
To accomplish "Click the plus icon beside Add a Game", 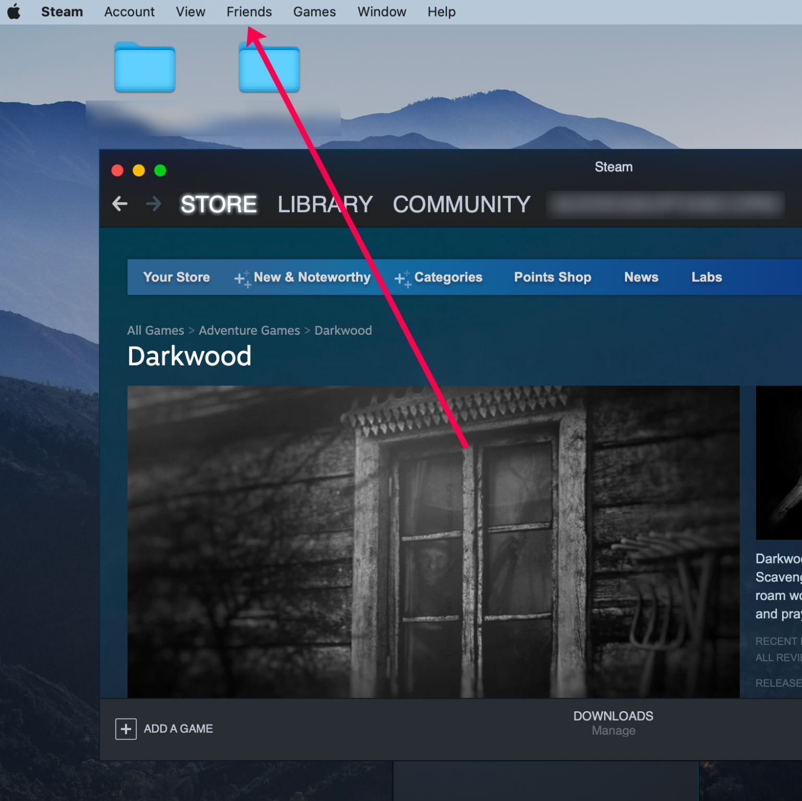I will point(126,729).
